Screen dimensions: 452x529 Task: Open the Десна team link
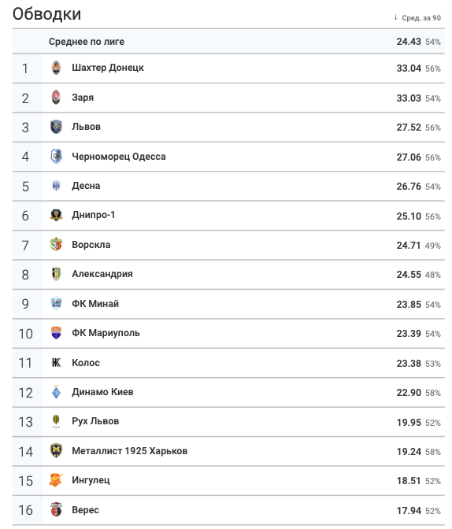tap(86, 186)
